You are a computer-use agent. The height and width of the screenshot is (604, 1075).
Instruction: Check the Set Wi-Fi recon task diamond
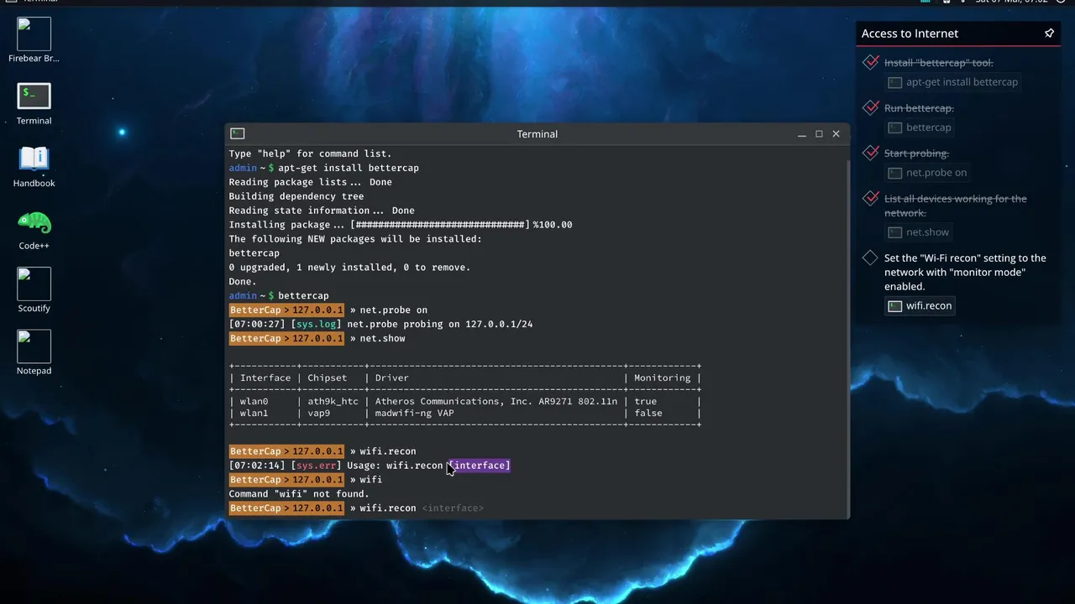tap(871, 258)
